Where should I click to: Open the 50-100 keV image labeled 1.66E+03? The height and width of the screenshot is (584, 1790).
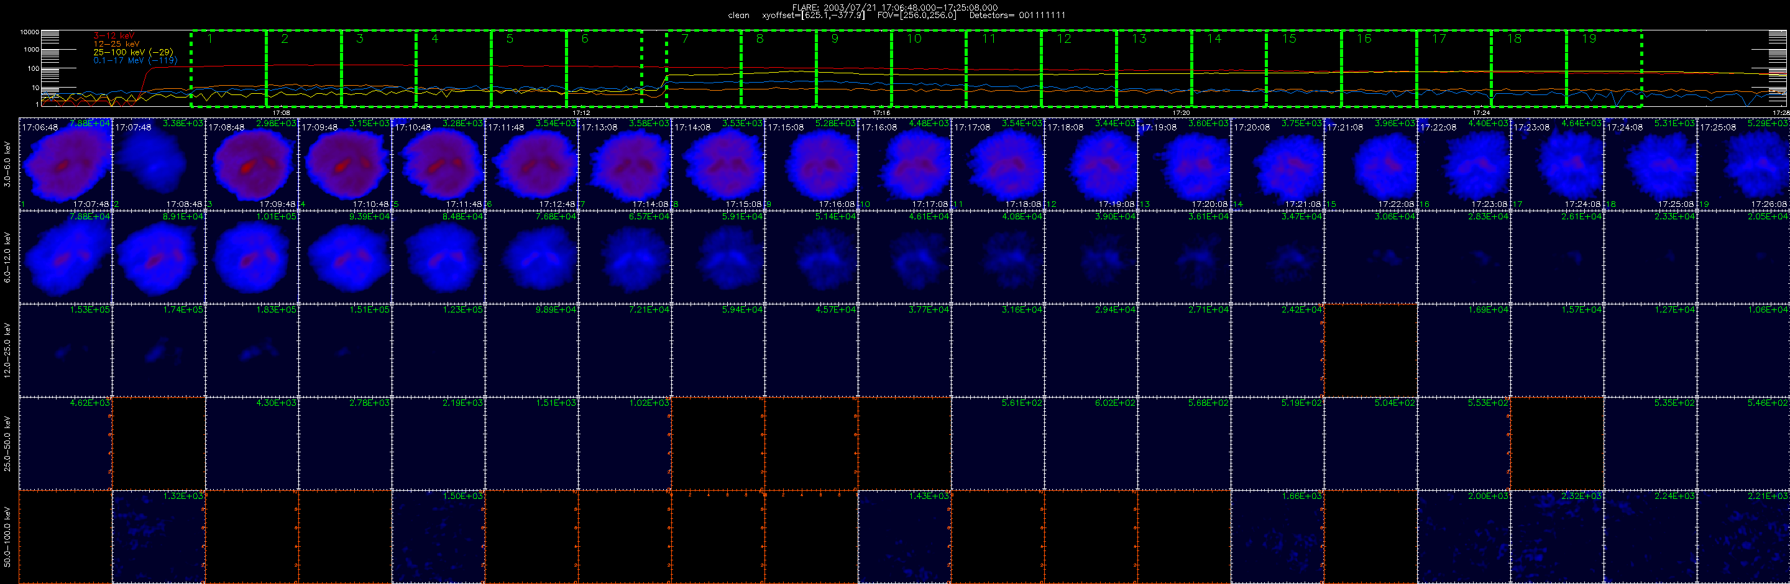click(x=1278, y=537)
